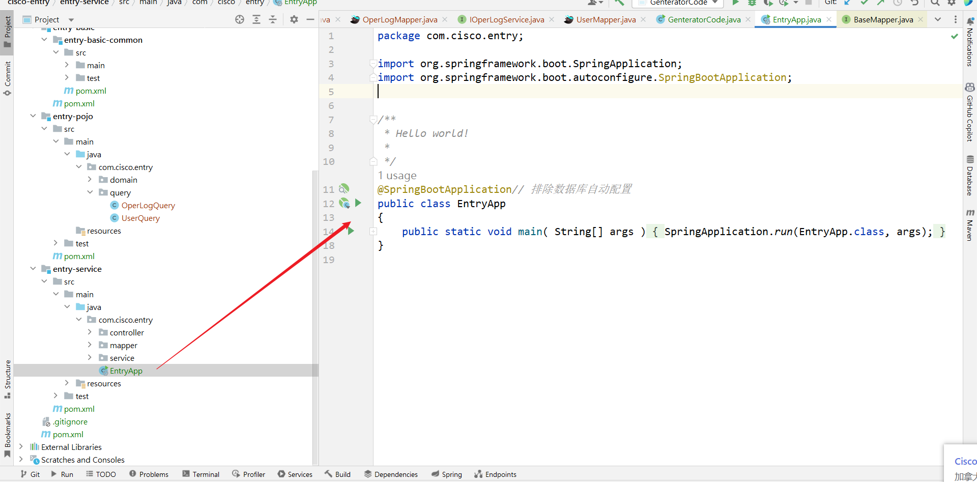The height and width of the screenshot is (482, 977).
Task: Expand the domain package
Action: pos(90,179)
